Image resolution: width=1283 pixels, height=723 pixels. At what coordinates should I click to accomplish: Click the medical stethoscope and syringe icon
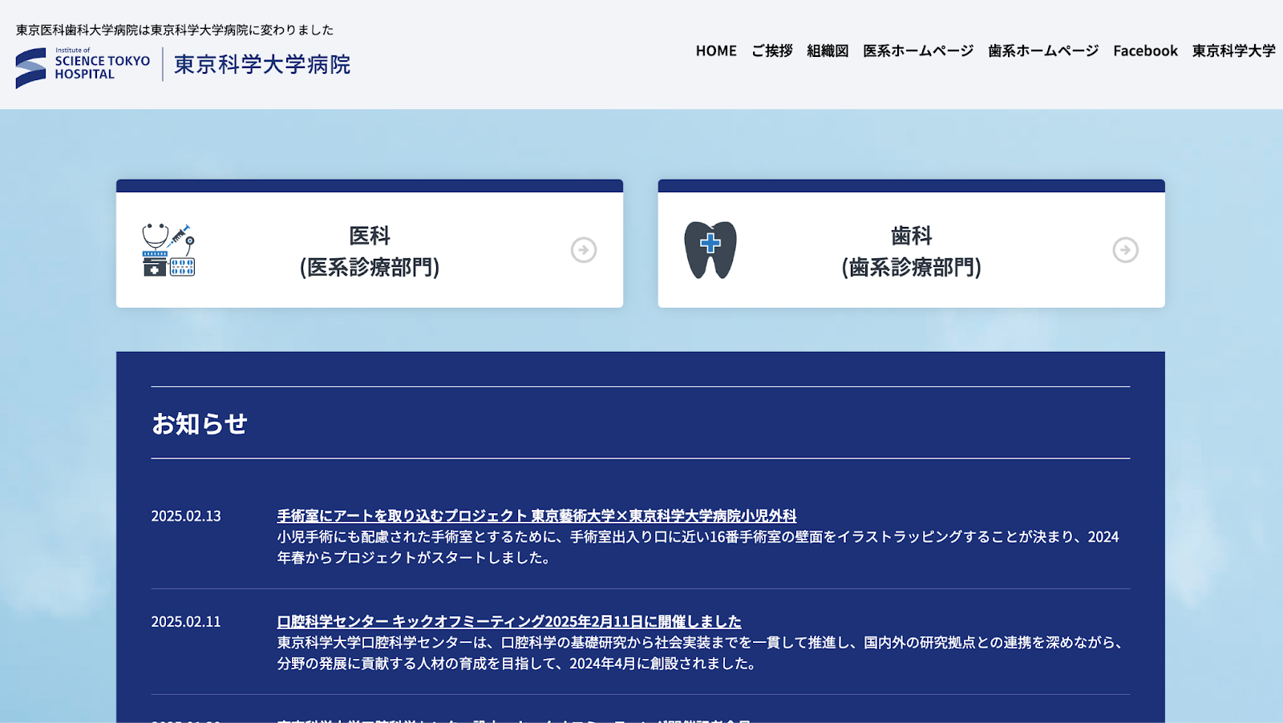168,250
